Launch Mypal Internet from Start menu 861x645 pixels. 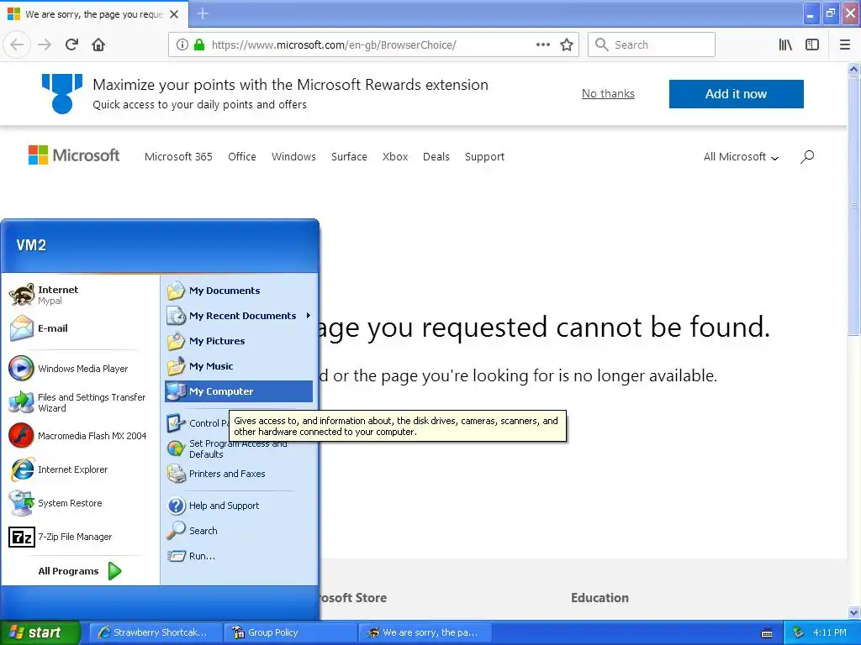80,295
